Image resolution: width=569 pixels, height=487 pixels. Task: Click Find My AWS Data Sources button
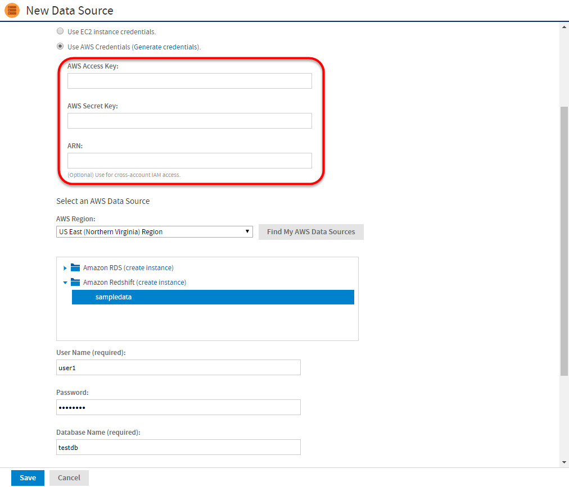[311, 232]
